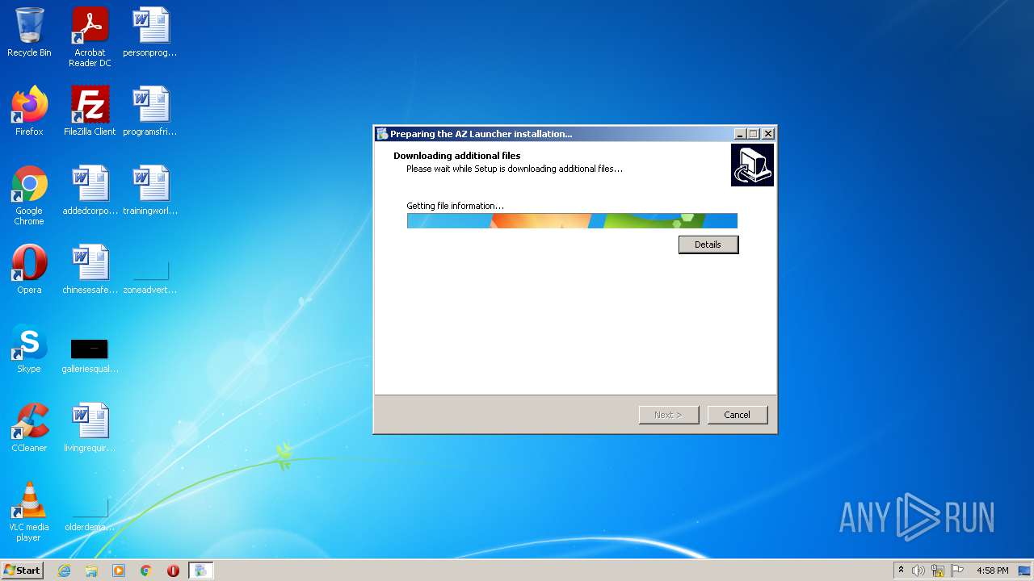Select the olderdema desktop file
1034x581 pixels.
(90, 513)
